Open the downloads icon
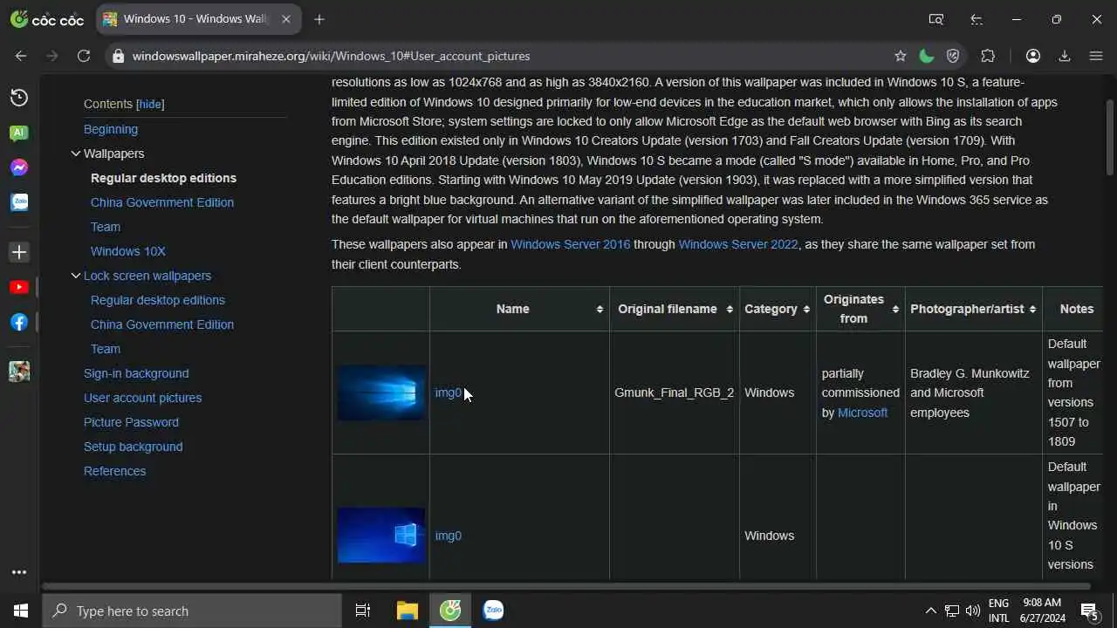 1065,56
